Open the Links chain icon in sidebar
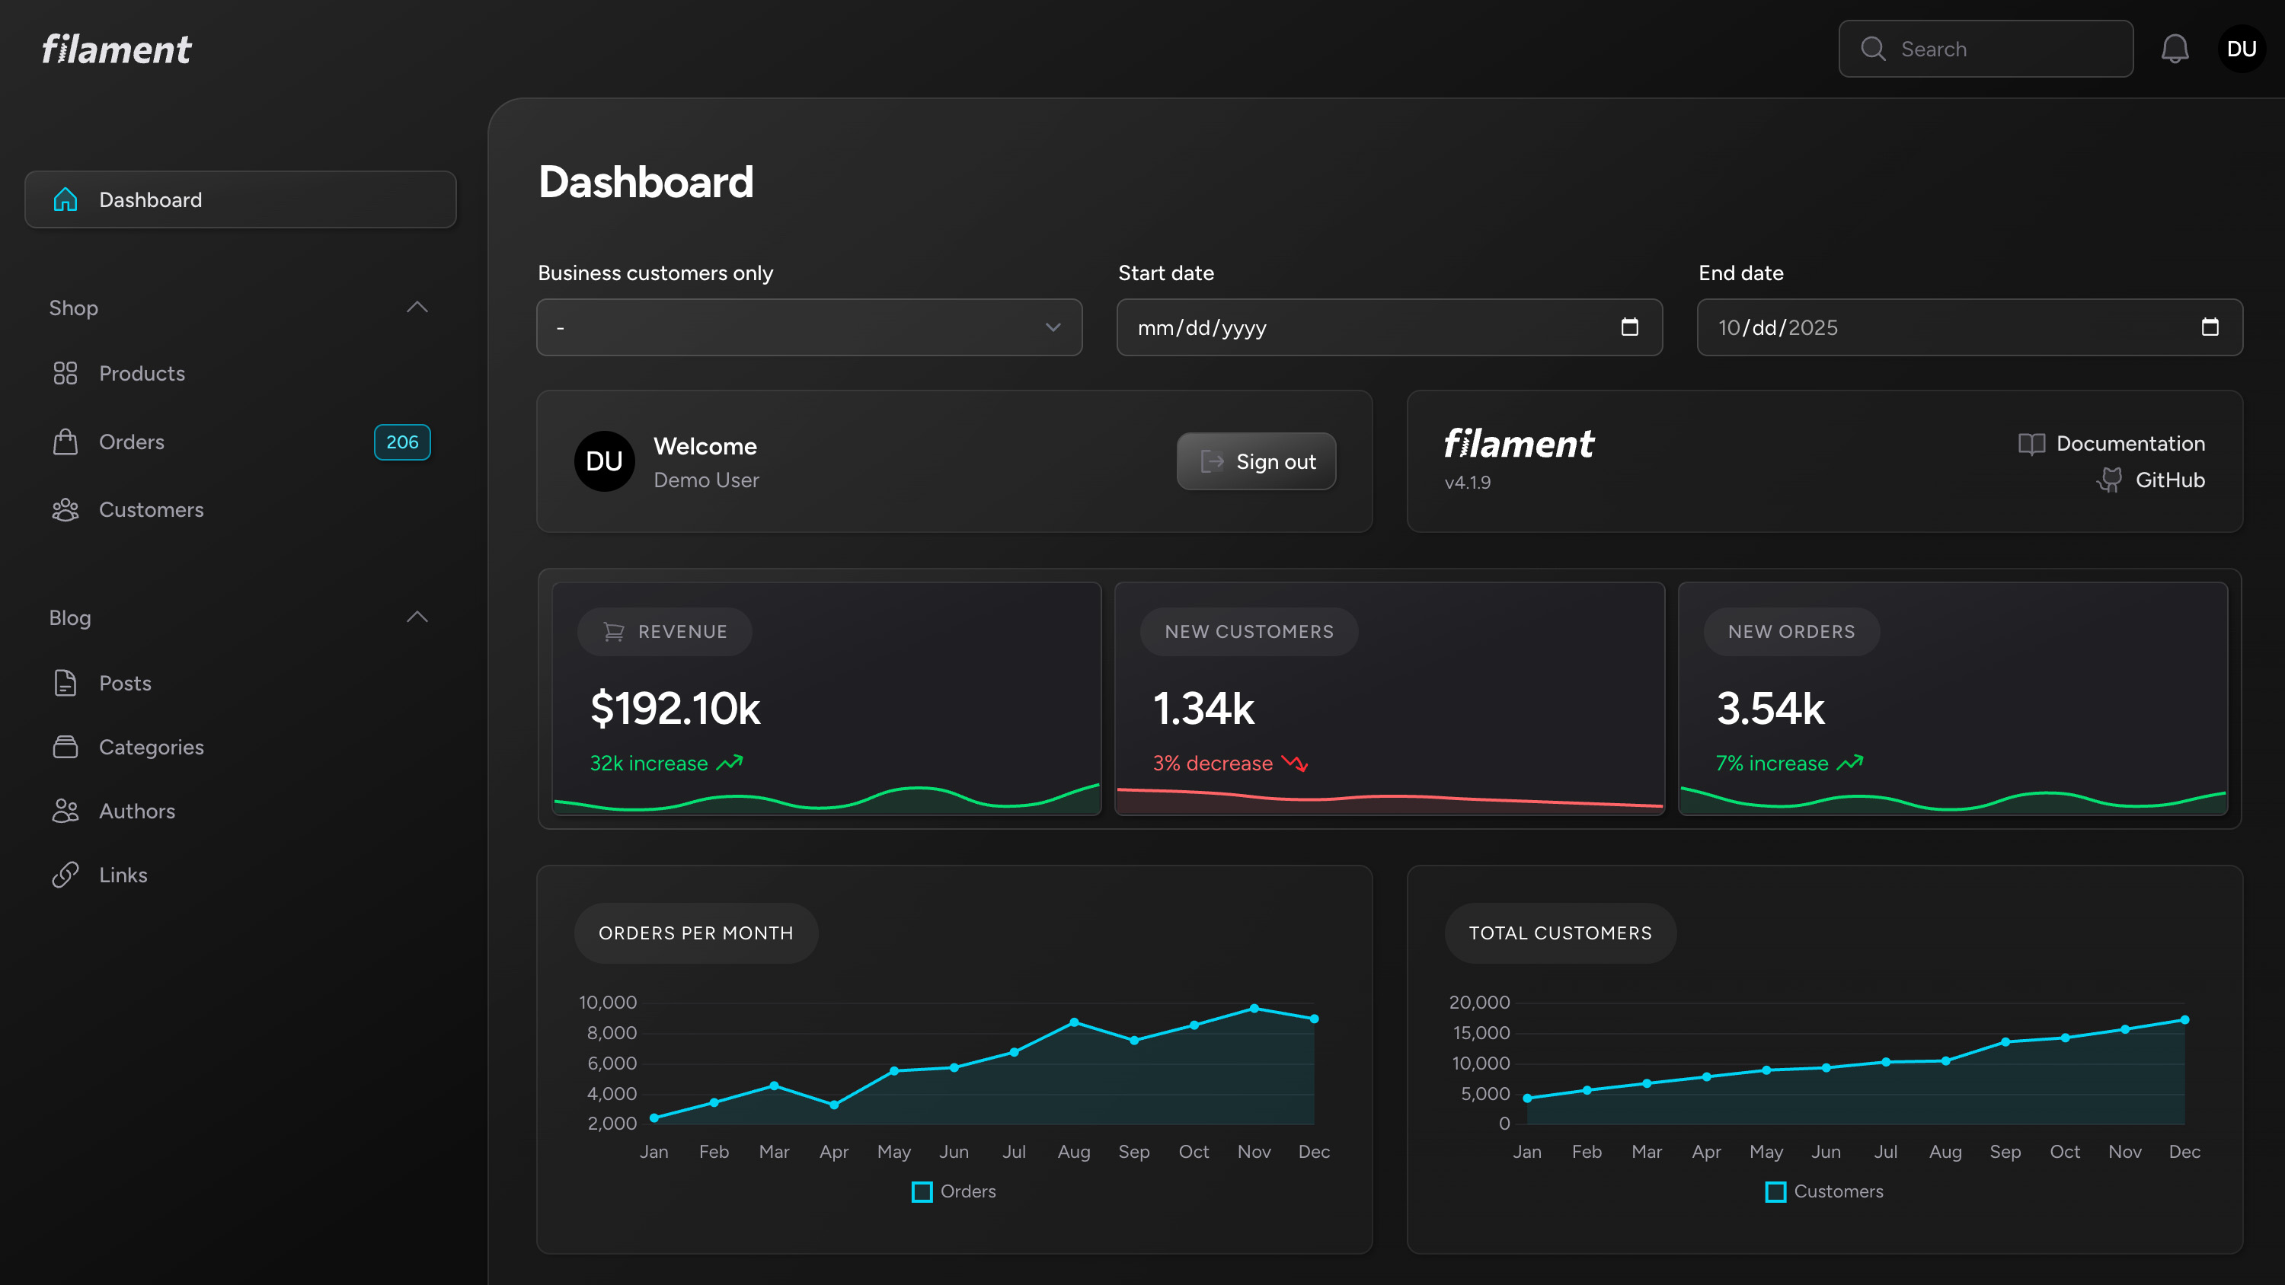 [x=66, y=875]
